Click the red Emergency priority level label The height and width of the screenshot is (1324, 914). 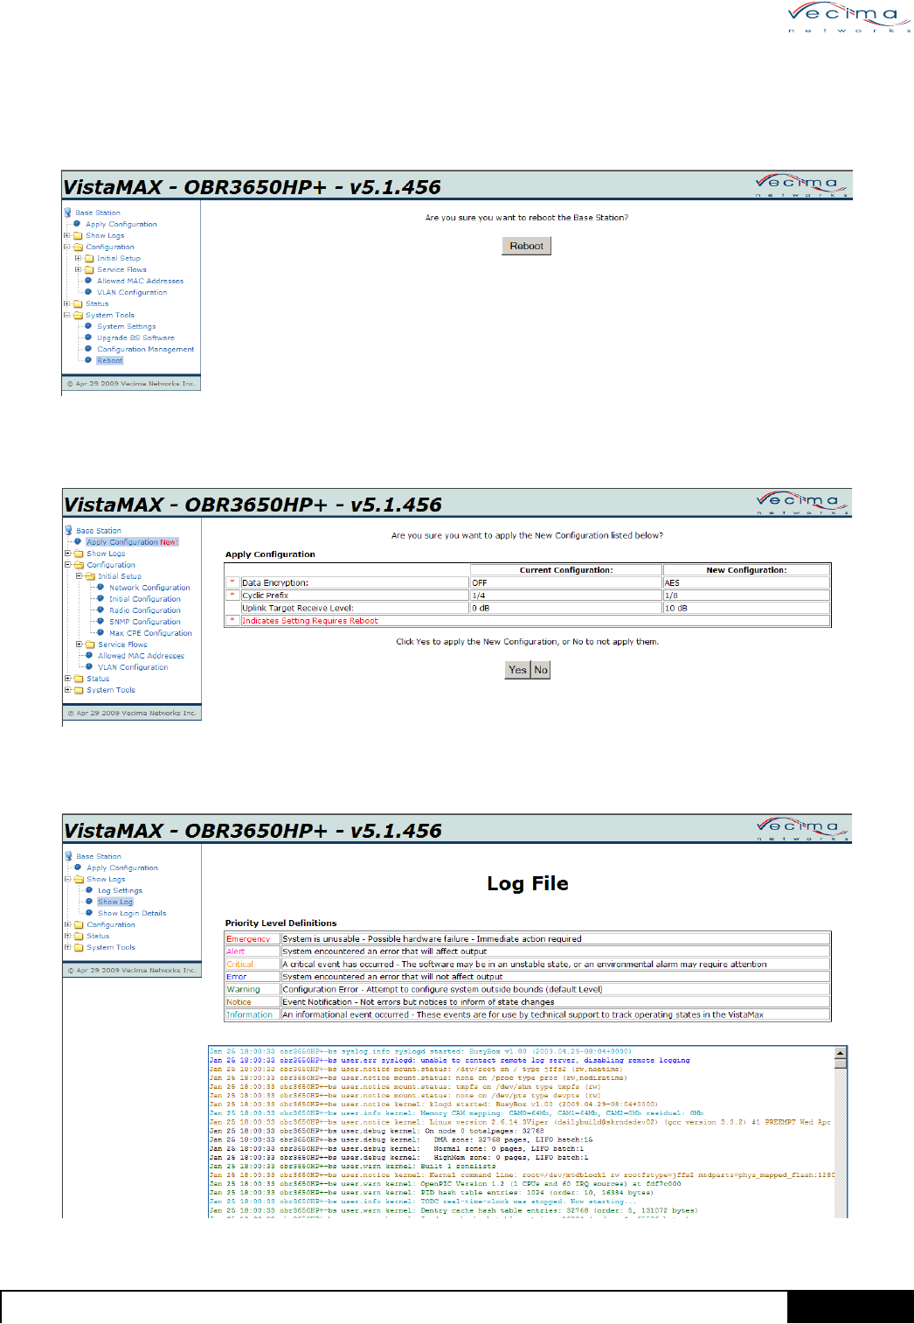(x=248, y=939)
